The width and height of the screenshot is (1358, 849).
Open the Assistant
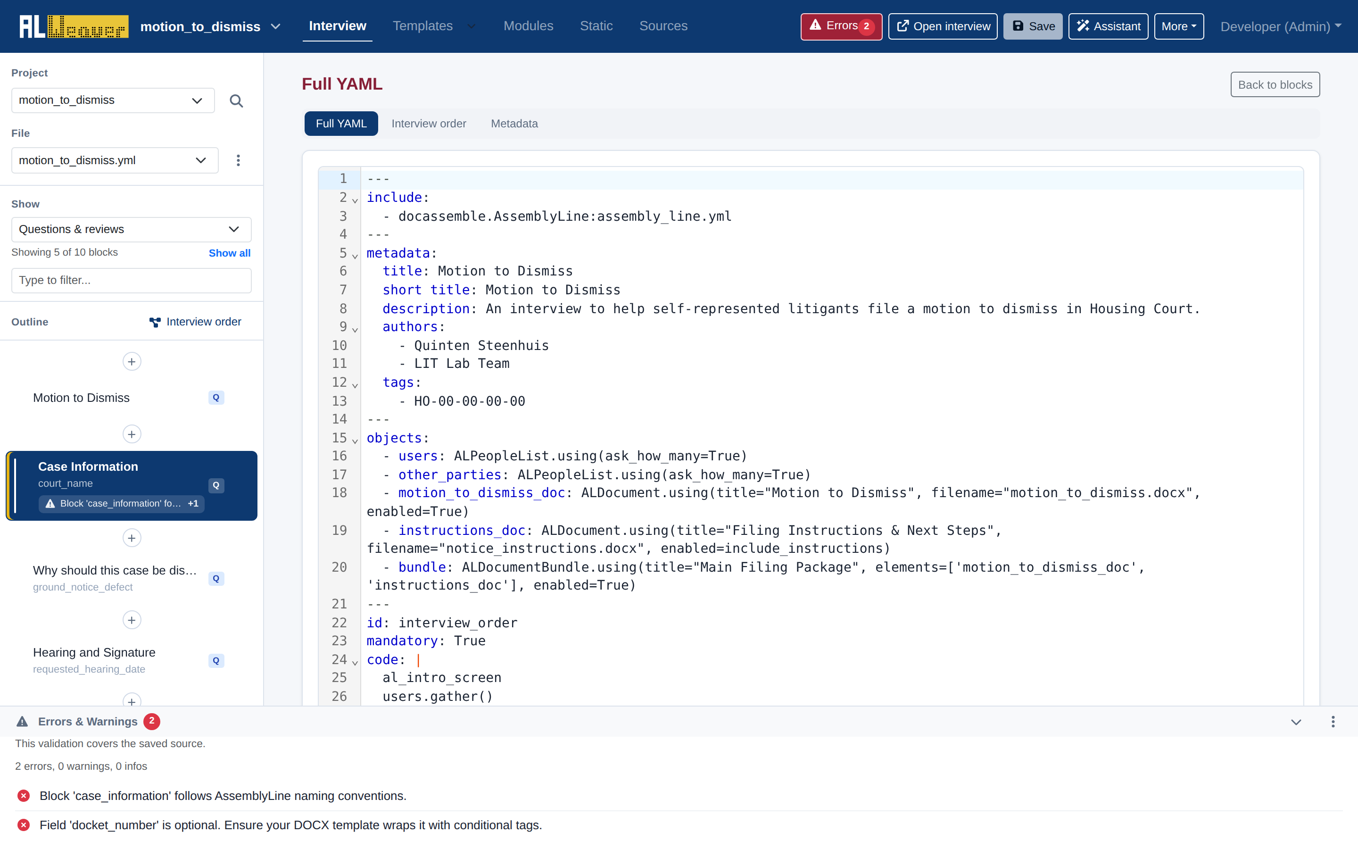[1108, 26]
